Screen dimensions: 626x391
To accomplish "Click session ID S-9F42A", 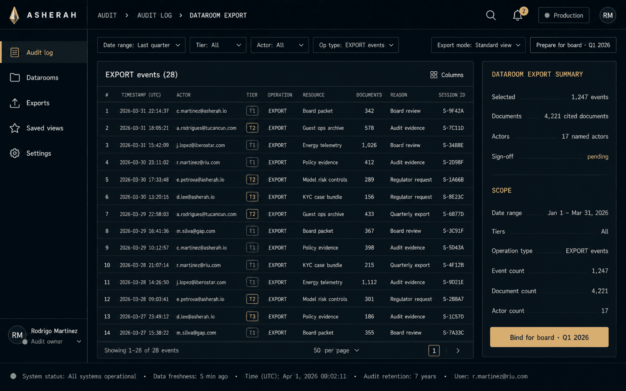I will [453, 111].
